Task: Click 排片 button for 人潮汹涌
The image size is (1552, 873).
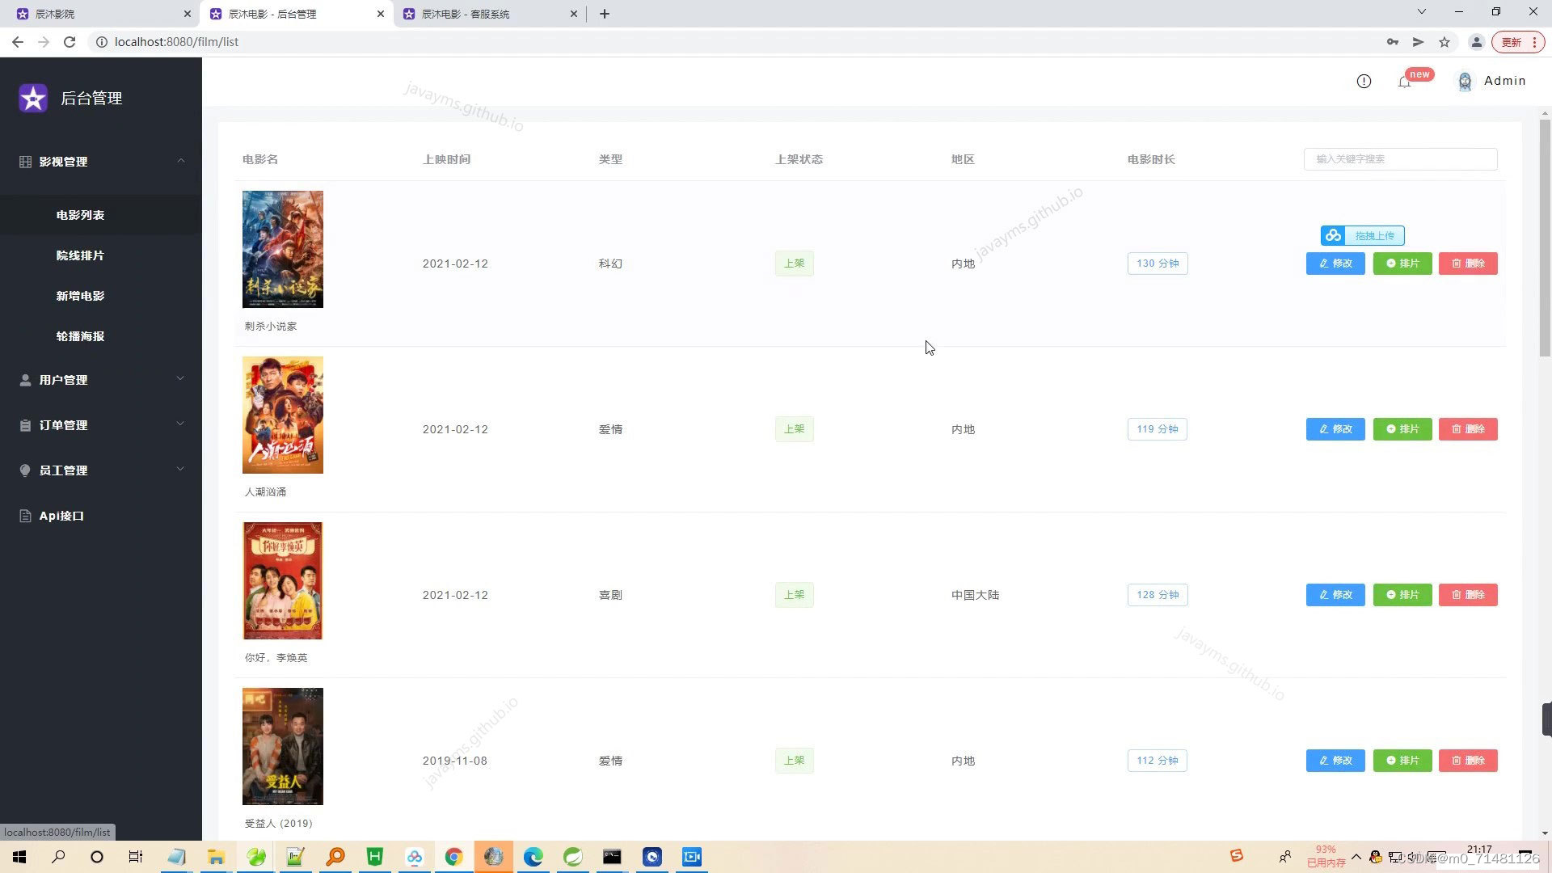Action: [1402, 429]
